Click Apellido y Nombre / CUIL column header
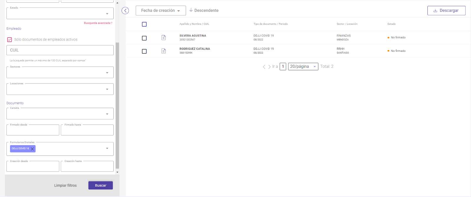 coord(194,24)
